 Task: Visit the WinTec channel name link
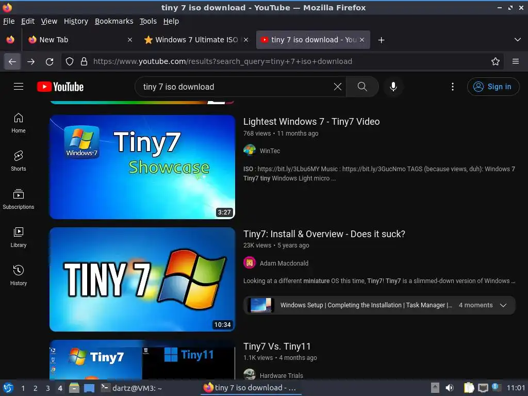(x=270, y=151)
